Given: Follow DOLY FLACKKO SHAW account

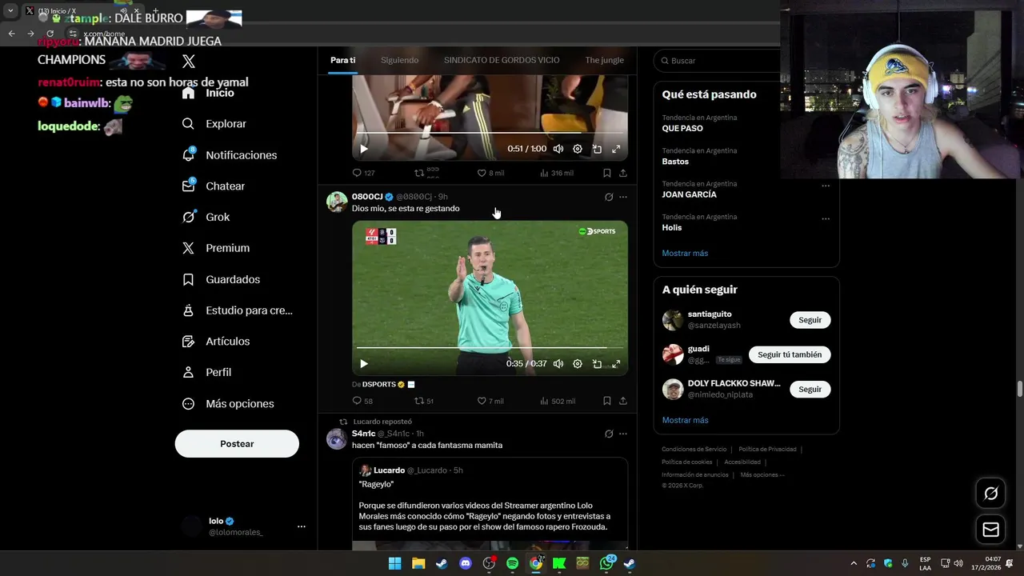Looking at the screenshot, I should point(810,389).
